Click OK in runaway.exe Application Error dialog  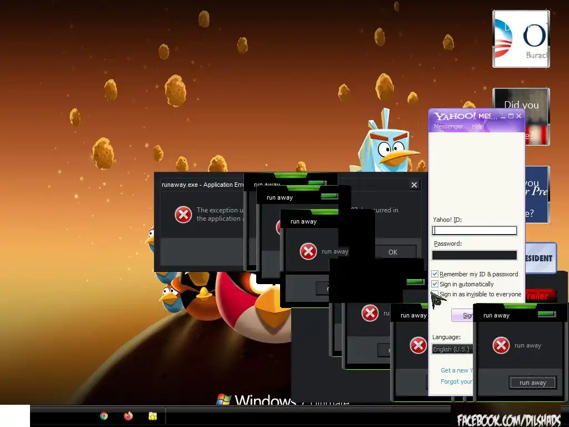point(393,252)
